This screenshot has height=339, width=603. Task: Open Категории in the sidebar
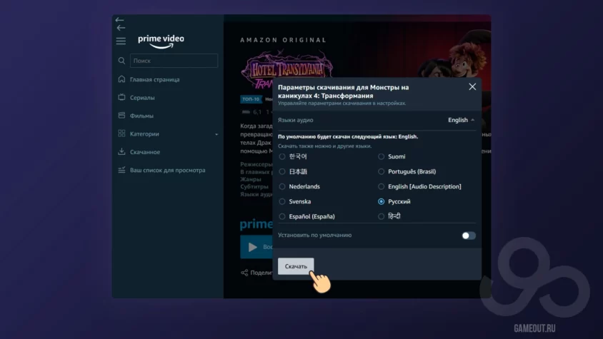coord(144,133)
